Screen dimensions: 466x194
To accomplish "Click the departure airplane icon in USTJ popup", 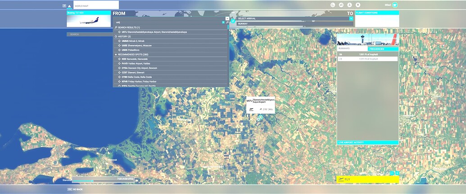I will [251, 109].
